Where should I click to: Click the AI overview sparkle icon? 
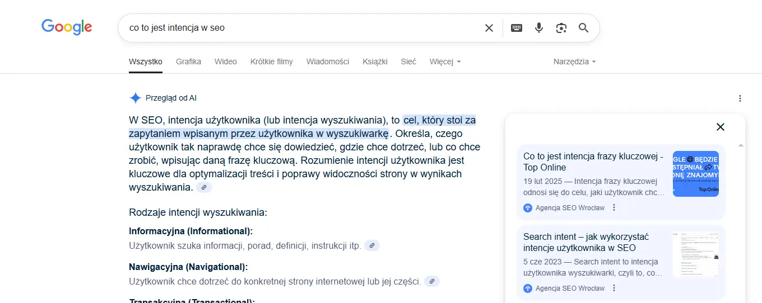[x=135, y=98]
